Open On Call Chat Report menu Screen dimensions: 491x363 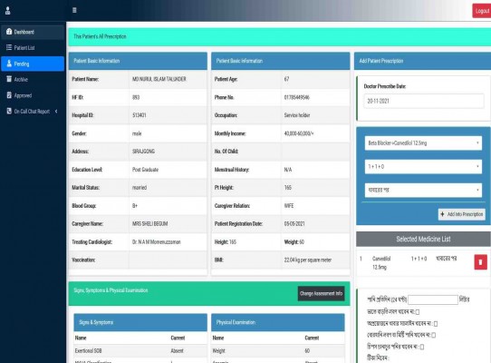click(33, 112)
